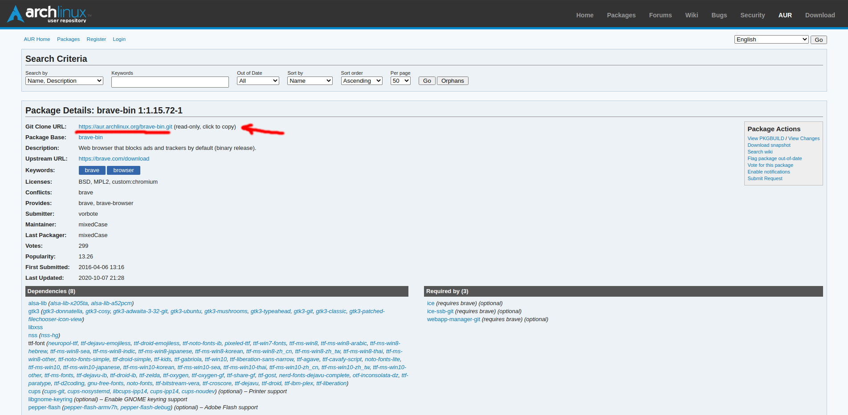Expand the Out of Date dropdown
The height and width of the screenshot is (415, 848).
(258, 81)
